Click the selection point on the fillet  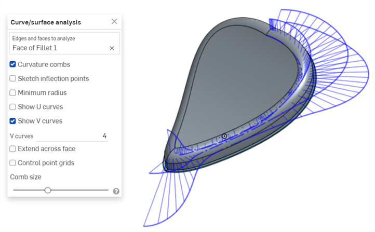tap(224, 136)
